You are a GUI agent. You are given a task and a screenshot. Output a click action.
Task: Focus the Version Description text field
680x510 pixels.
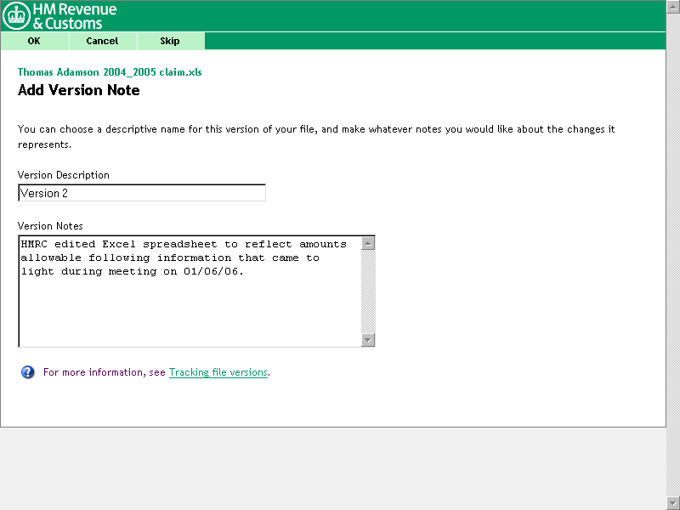point(142,193)
